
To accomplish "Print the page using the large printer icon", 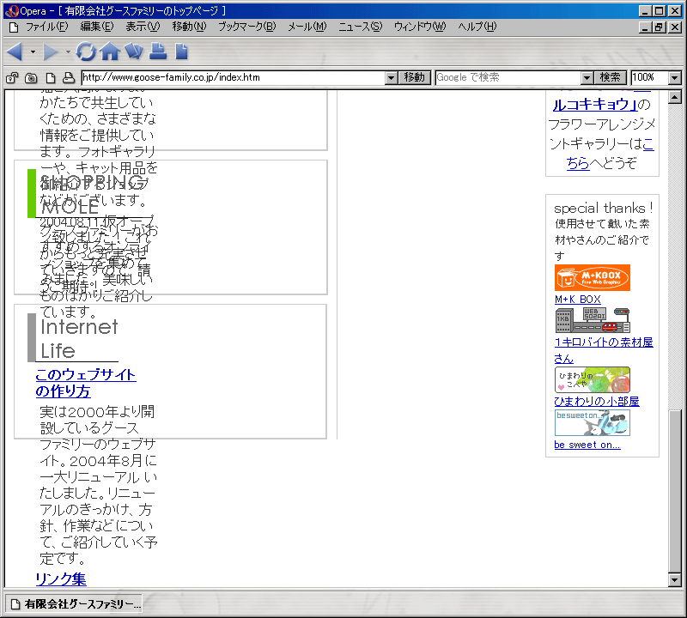I will pyautogui.click(x=158, y=51).
